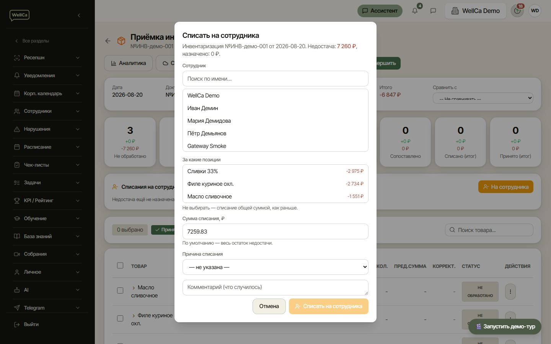Click the Списать на сотрудника submit button

(329, 307)
